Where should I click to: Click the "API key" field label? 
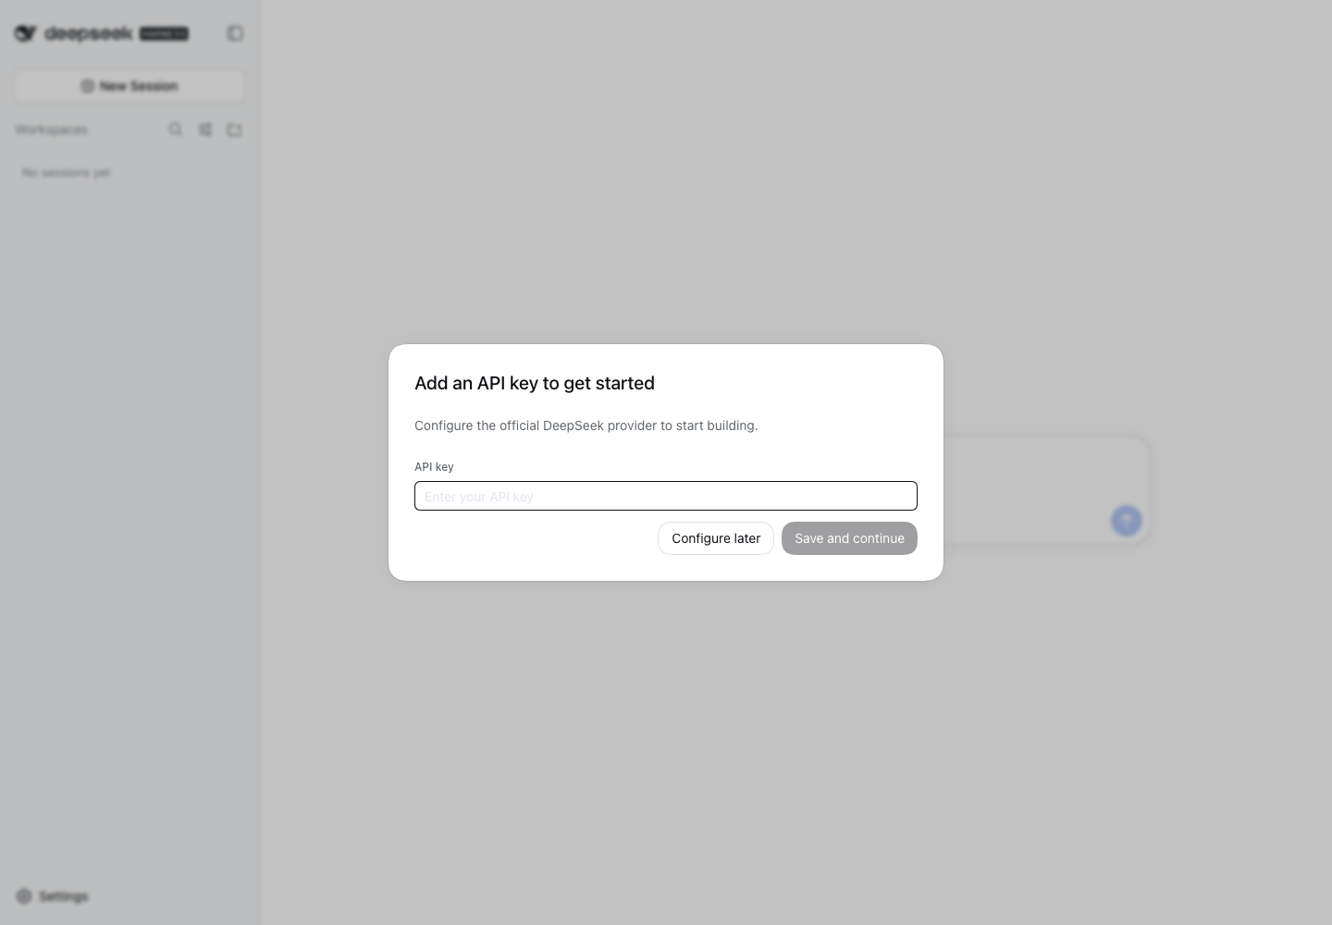click(434, 467)
